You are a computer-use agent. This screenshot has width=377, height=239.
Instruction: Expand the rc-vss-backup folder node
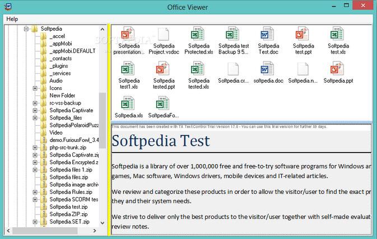[x=35, y=103]
